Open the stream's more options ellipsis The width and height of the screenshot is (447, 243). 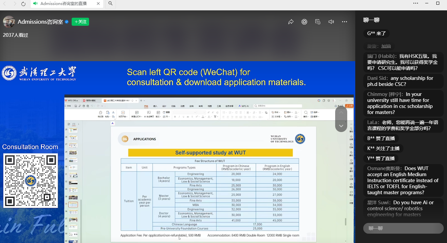coord(345,22)
